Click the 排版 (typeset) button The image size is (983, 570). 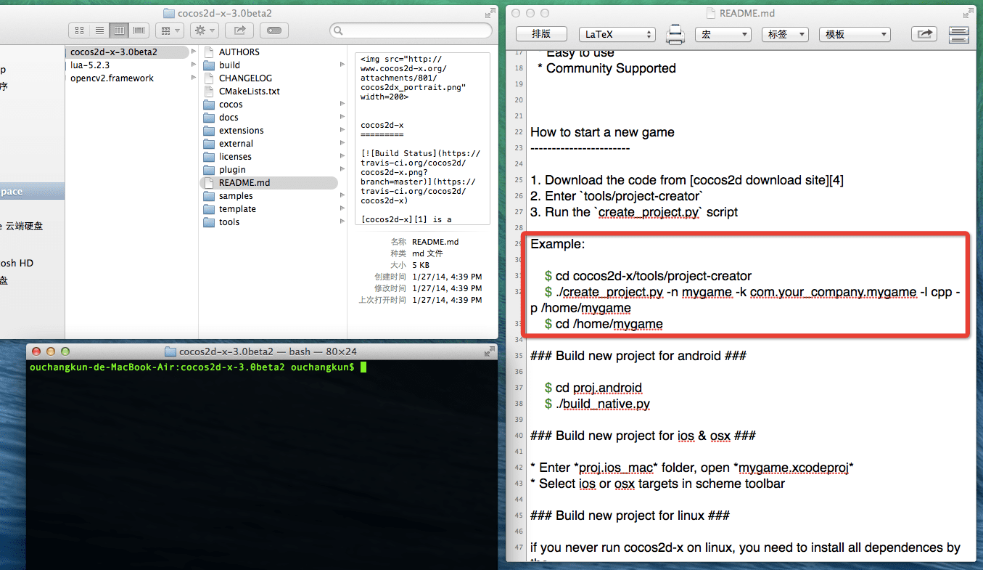pyautogui.click(x=541, y=34)
